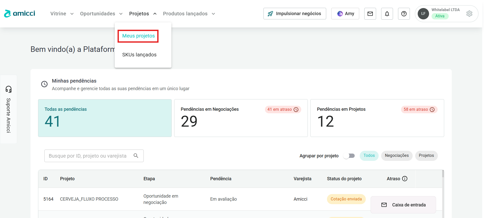Select the Todos filter chip
Viewport: 484px width, 218px height.
click(x=369, y=156)
